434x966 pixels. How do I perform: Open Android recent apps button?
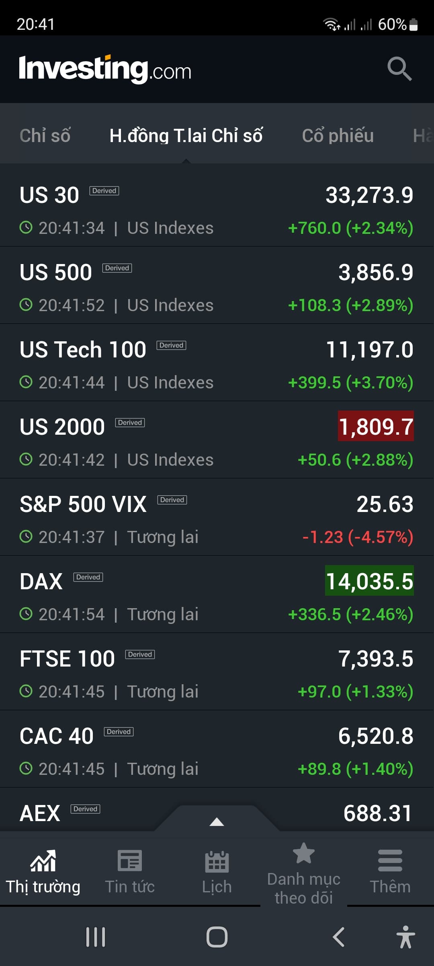click(x=96, y=937)
